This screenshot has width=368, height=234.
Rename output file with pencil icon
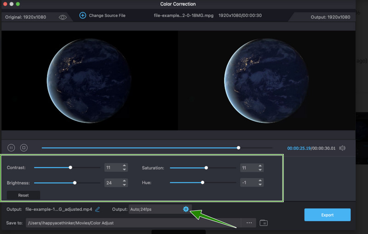(x=97, y=210)
